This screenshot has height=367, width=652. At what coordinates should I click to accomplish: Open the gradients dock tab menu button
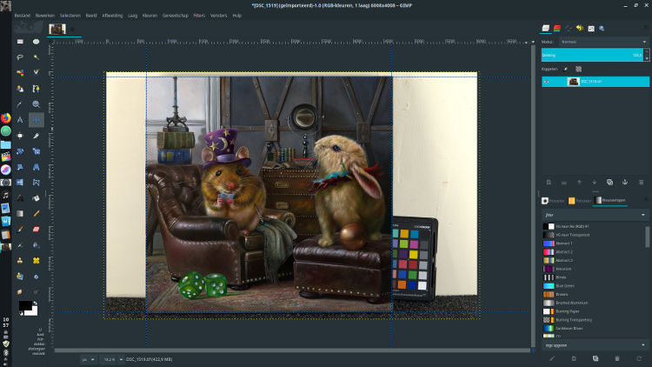click(645, 200)
